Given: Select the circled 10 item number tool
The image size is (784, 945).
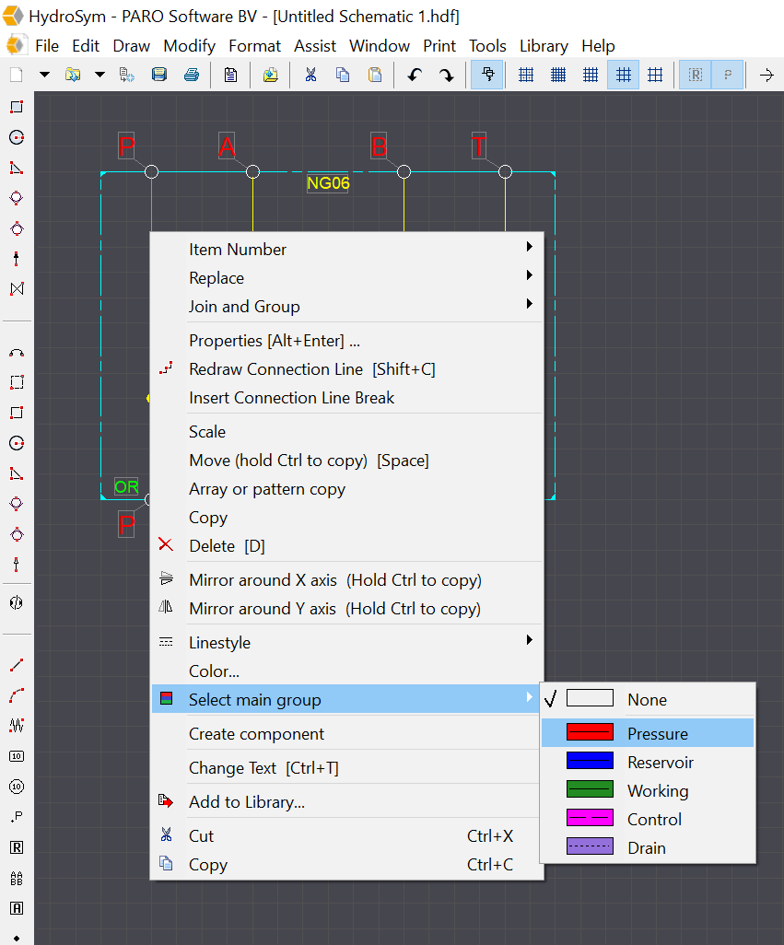Looking at the screenshot, I should pos(17,787).
